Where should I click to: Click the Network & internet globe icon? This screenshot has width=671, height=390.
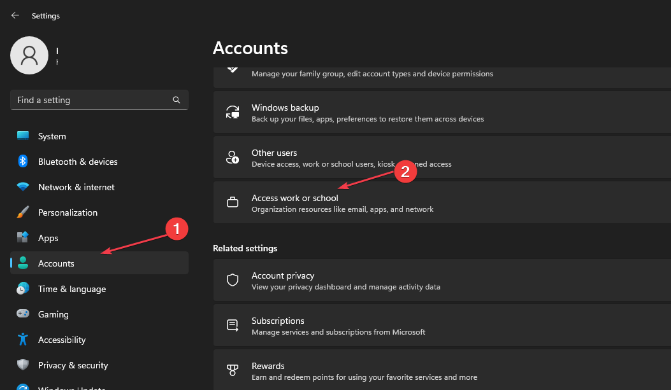(23, 186)
